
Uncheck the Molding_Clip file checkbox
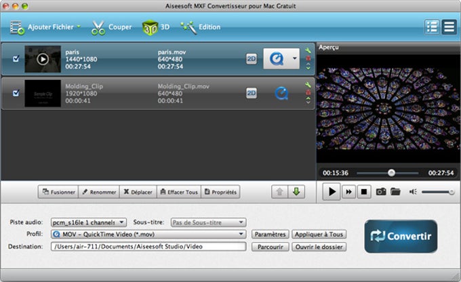click(16, 94)
